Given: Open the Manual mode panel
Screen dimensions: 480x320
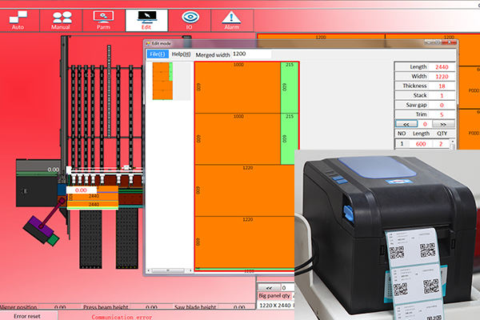Looking at the screenshot, I should click(60, 17).
